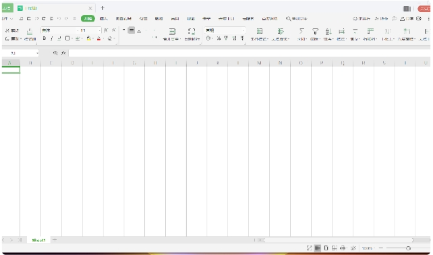433x255 pixels.
Task: Click the Format Painter brush icon
Action: [x=30, y=31]
